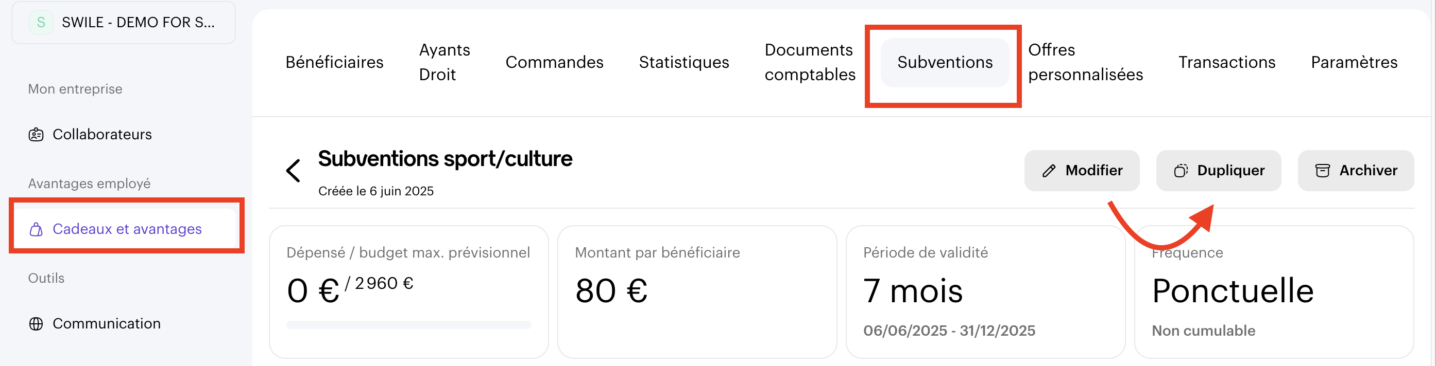Image resolution: width=1436 pixels, height=366 pixels.
Task: Click the Collaborateurs badge icon in sidebar
Action: click(x=36, y=135)
